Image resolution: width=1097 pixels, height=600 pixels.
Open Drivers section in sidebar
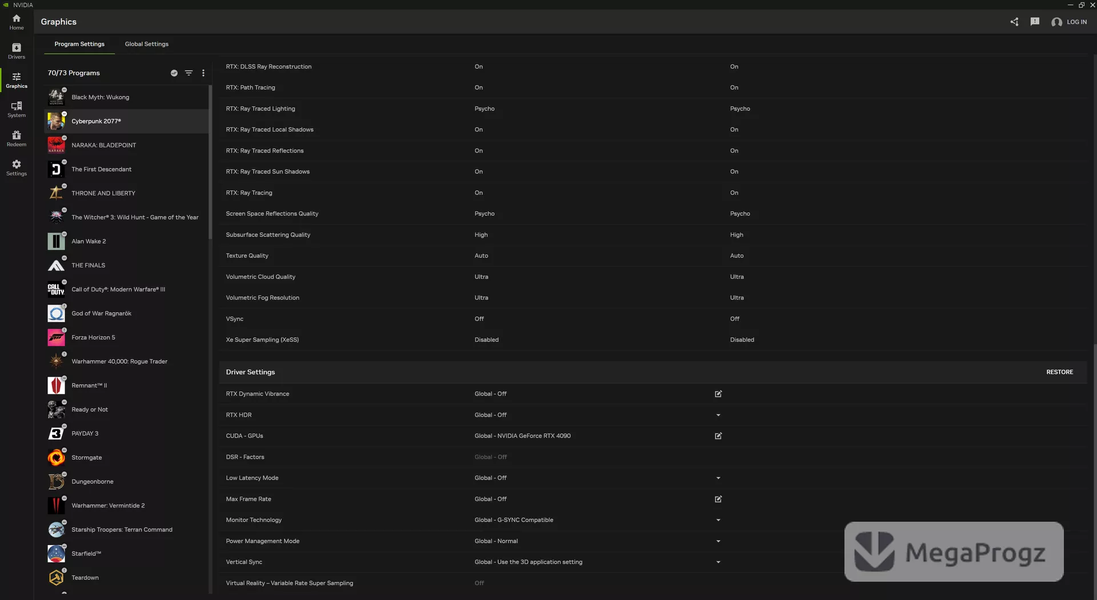(x=17, y=51)
